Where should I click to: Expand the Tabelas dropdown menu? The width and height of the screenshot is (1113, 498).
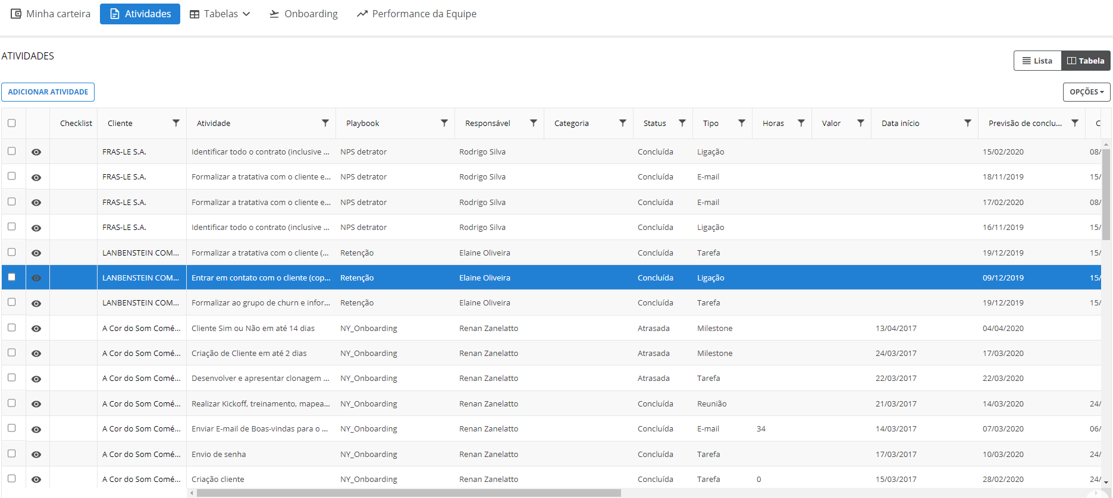tap(220, 14)
